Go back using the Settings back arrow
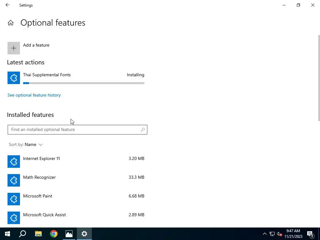Screen dimensions: 320x240 (x=7, y=5)
